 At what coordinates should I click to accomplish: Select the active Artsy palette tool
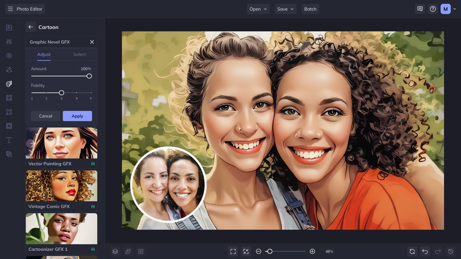(x=9, y=84)
